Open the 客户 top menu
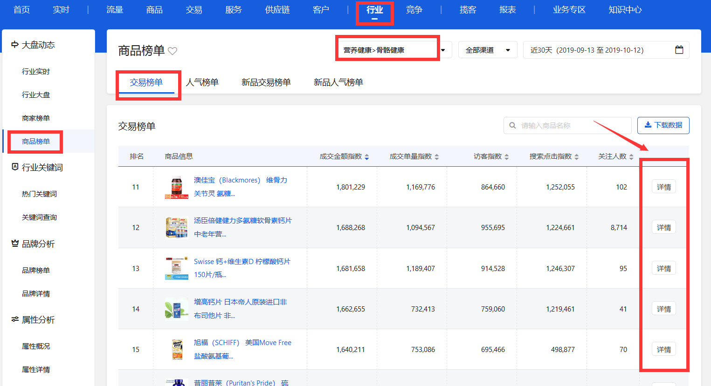Image resolution: width=711 pixels, height=386 pixels. tap(321, 10)
